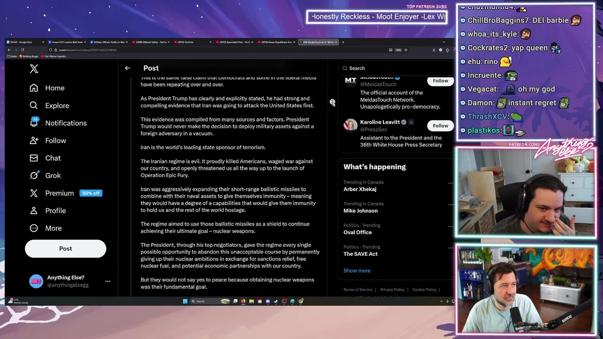Open Steam from the taskbar

(276, 301)
